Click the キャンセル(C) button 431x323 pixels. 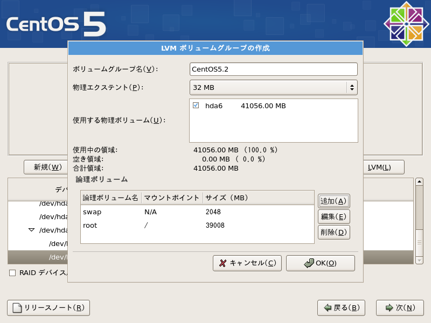[x=247, y=263]
